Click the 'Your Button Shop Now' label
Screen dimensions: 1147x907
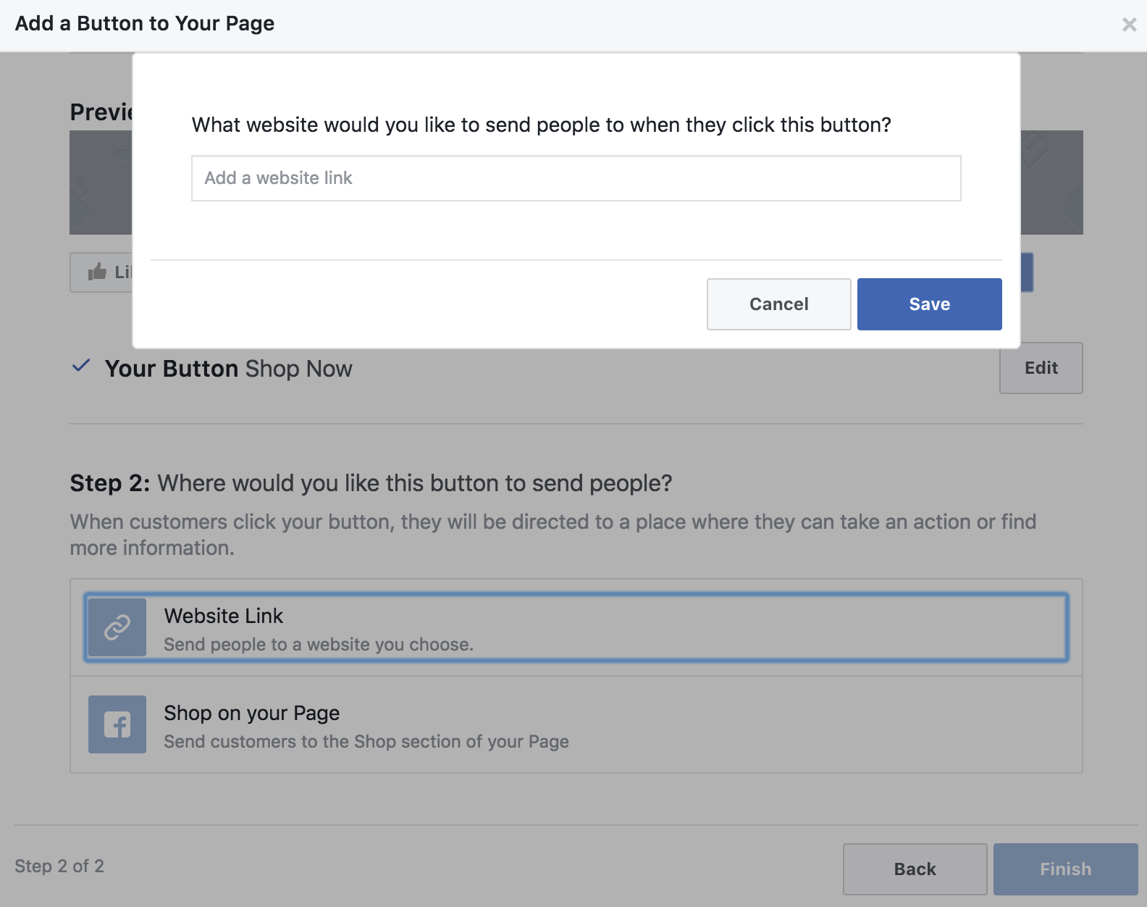pos(228,369)
